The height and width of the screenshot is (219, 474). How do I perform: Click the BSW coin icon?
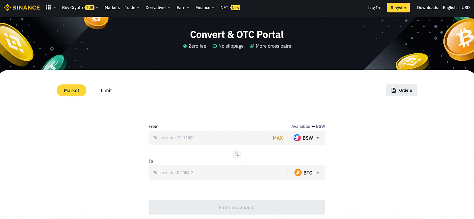[x=297, y=138]
